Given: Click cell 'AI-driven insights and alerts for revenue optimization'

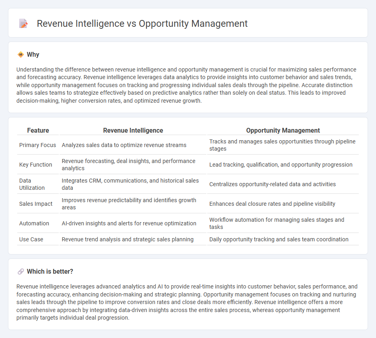Looking at the screenshot, I should click(x=133, y=223).
